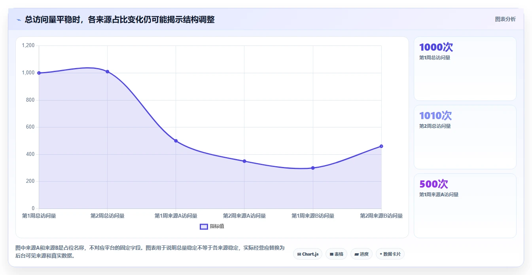Click x-axis label 第2周总访问量

(x=107, y=216)
